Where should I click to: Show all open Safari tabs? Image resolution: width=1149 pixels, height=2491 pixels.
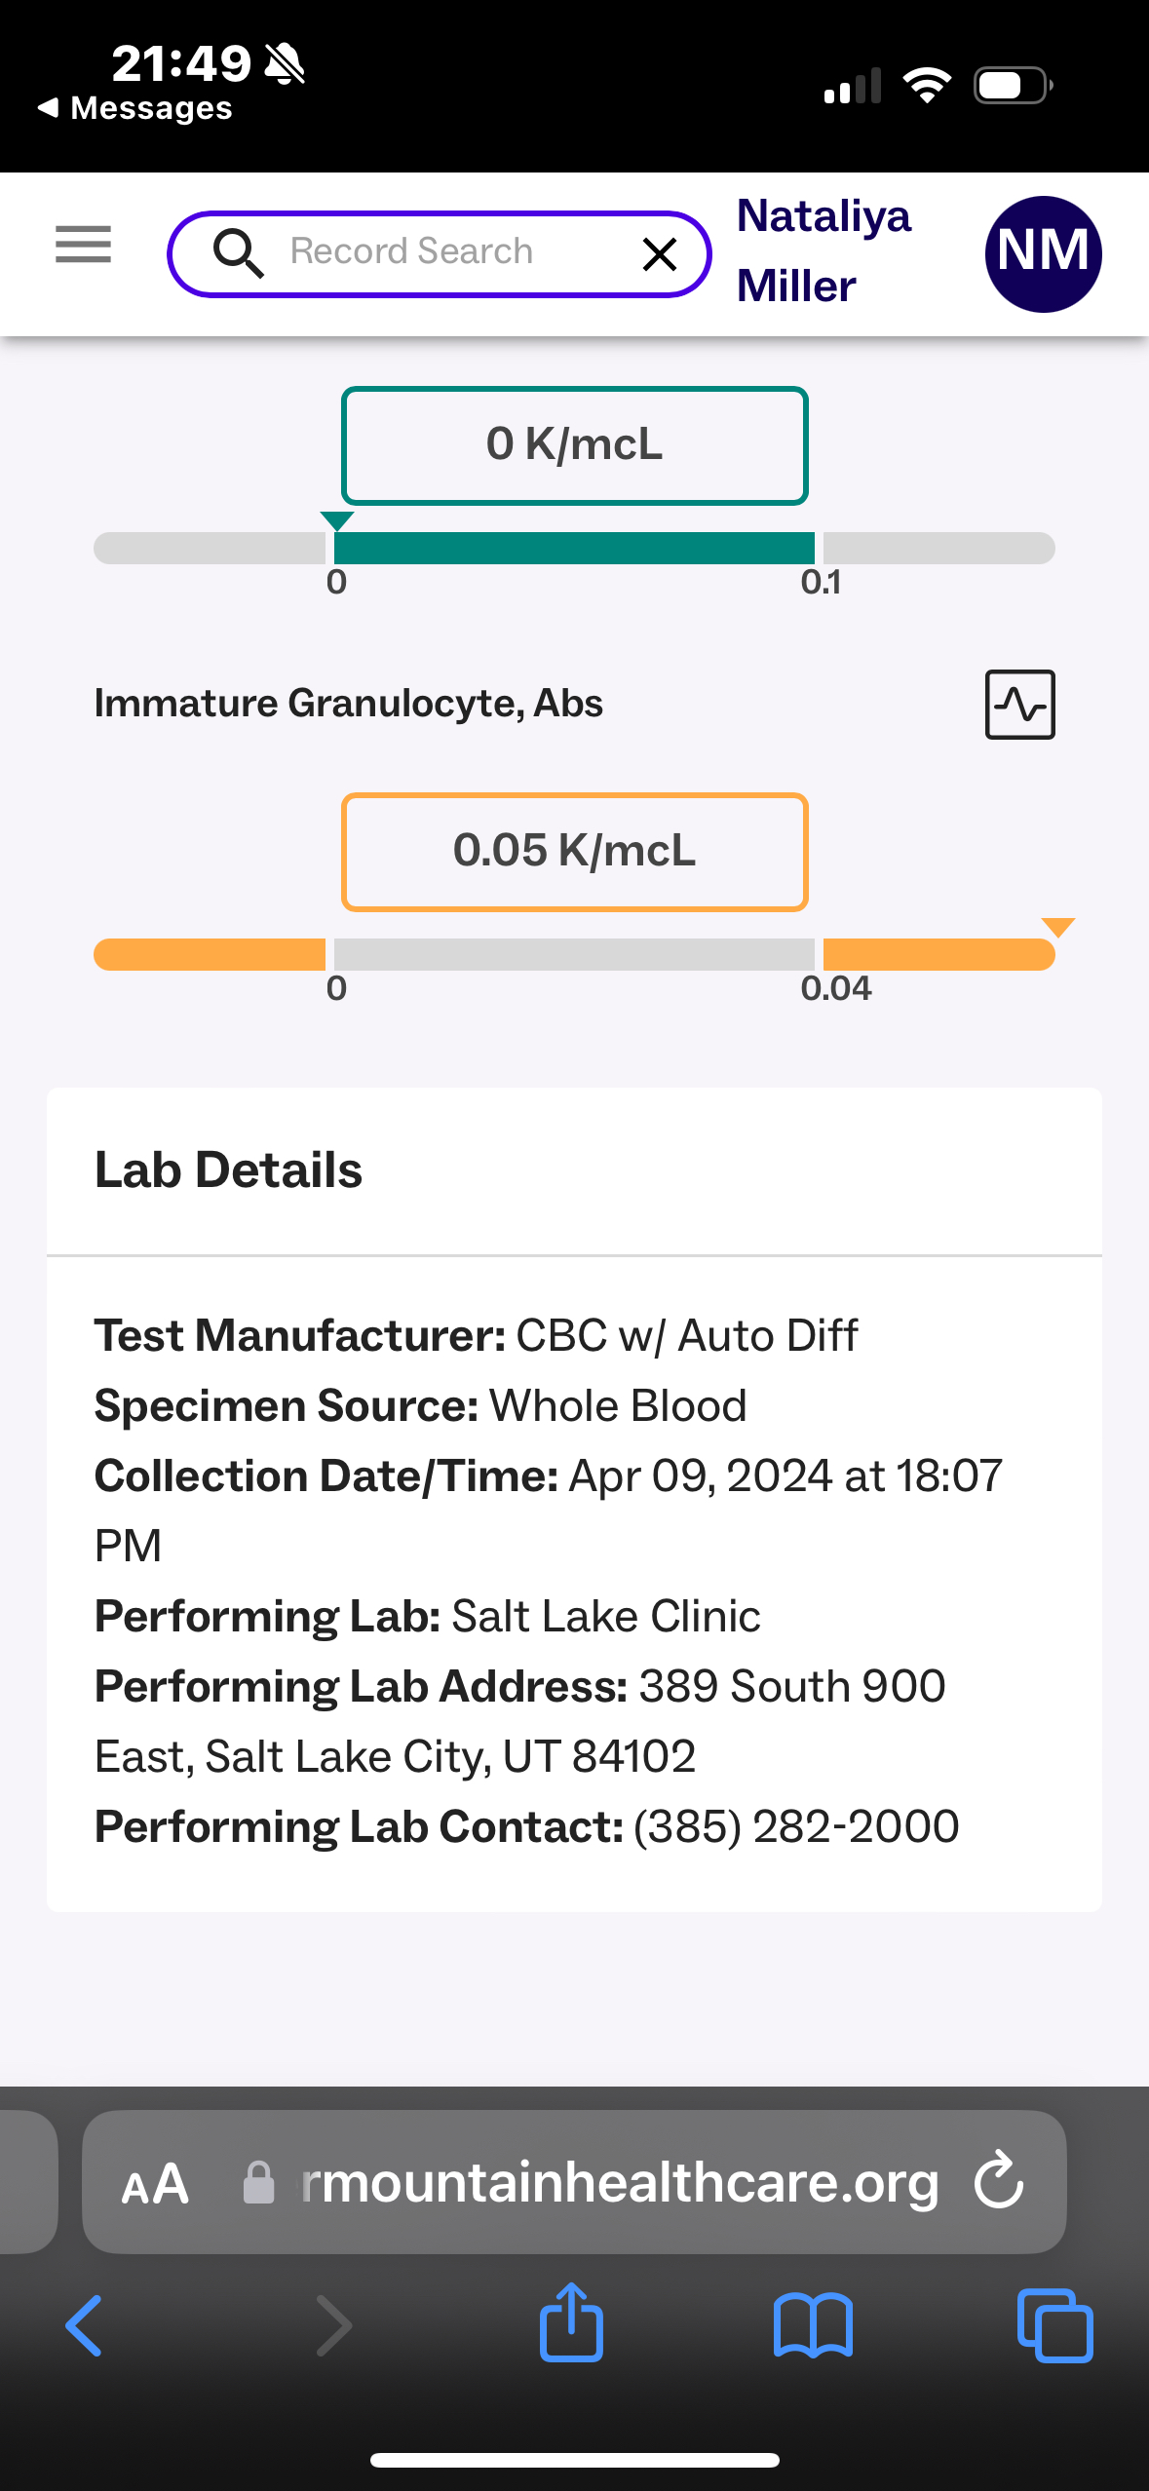[1054, 2325]
